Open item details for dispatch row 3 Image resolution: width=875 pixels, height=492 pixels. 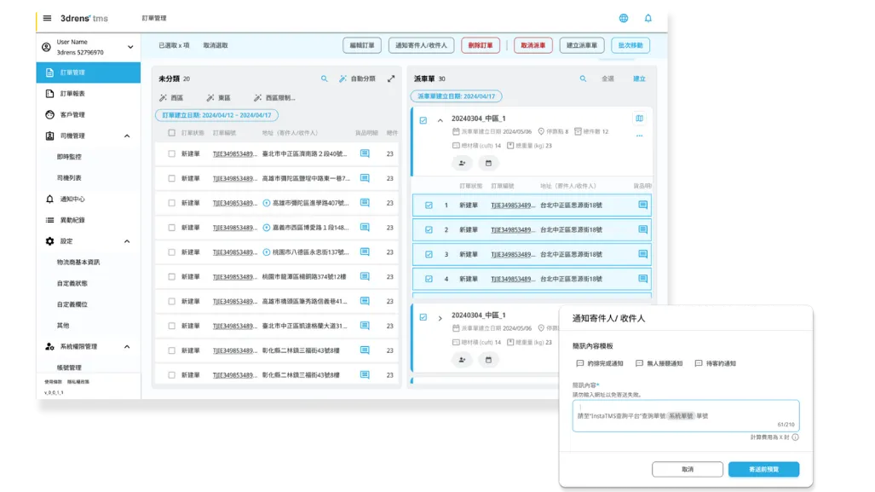pyautogui.click(x=643, y=254)
